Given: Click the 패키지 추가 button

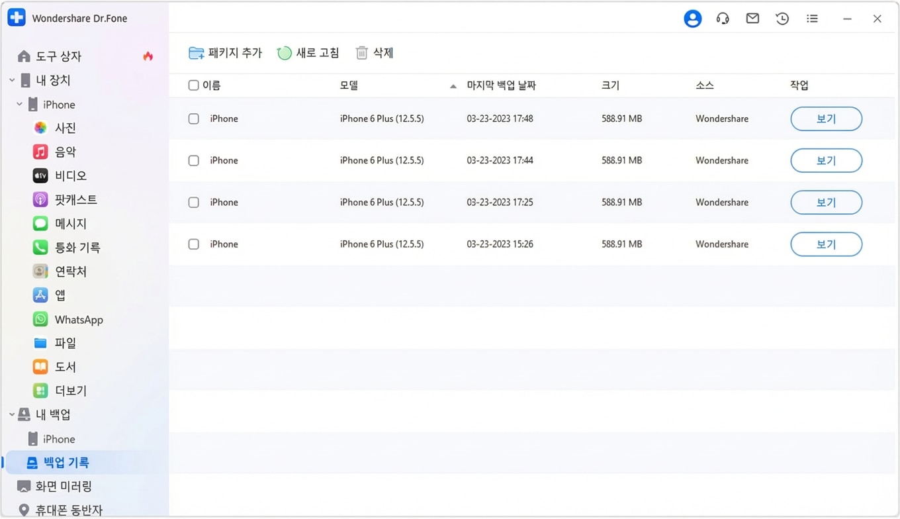Looking at the screenshot, I should [225, 53].
